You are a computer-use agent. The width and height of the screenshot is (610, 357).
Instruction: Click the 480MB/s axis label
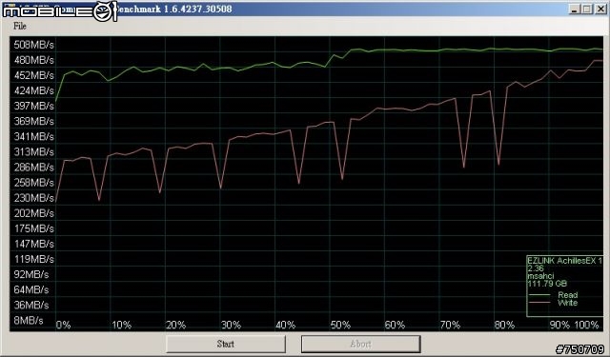tap(34, 60)
